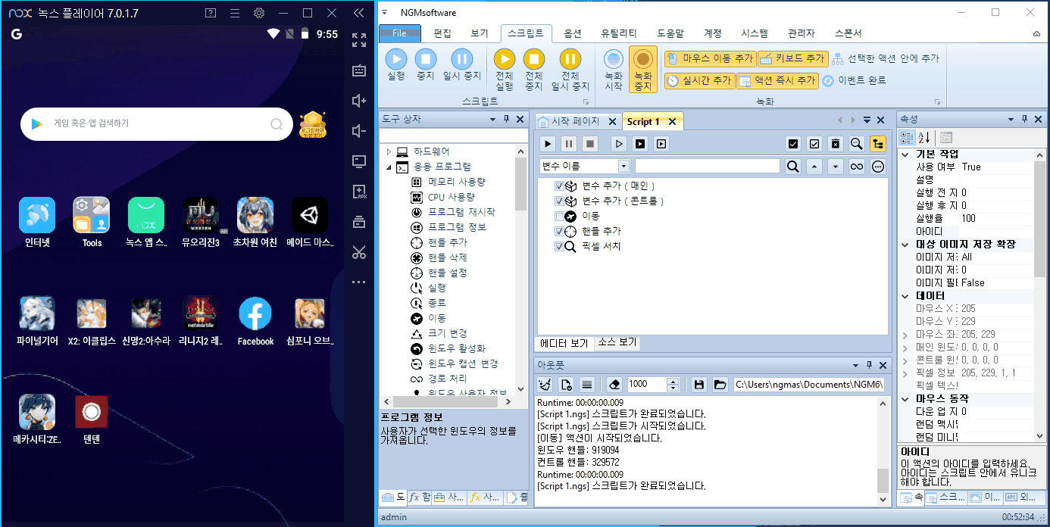1050x527 pixels.
Task: Toggle tree view icon in editor toolbar
Action: coord(878,144)
